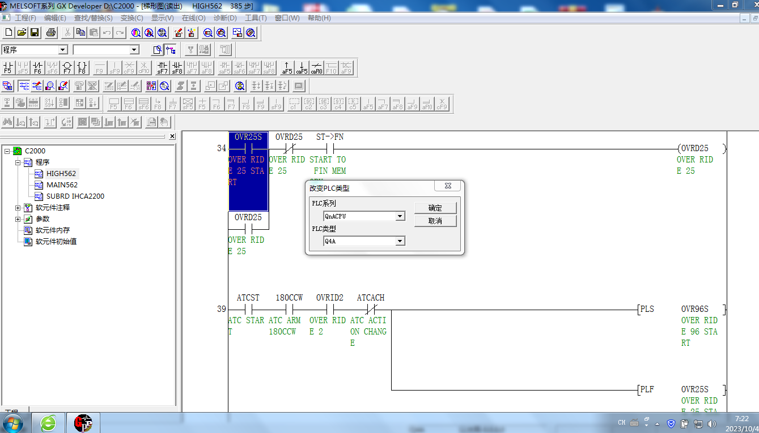Image resolution: width=759 pixels, height=433 pixels.
Task: Insert a normally closed contact (F6)
Action: click(37, 68)
